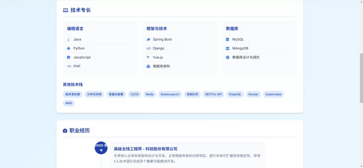Viewport: 363px width, 168px height.
Task: Click the MySQL list item text
Action: [238, 40]
